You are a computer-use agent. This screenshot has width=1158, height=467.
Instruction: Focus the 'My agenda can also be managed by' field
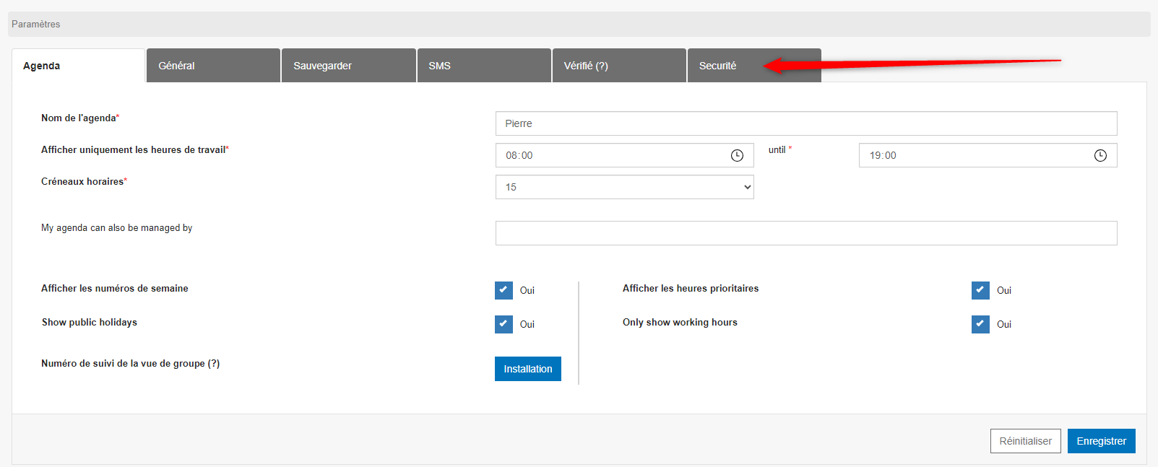point(805,233)
